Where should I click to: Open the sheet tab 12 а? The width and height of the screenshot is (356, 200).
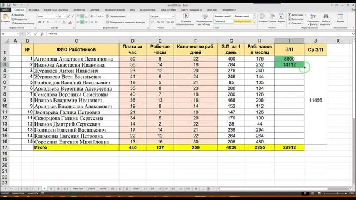click(x=66, y=189)
